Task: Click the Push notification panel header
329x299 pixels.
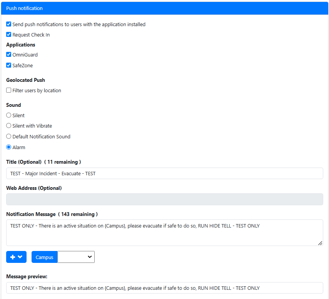Action: [165, 8]
